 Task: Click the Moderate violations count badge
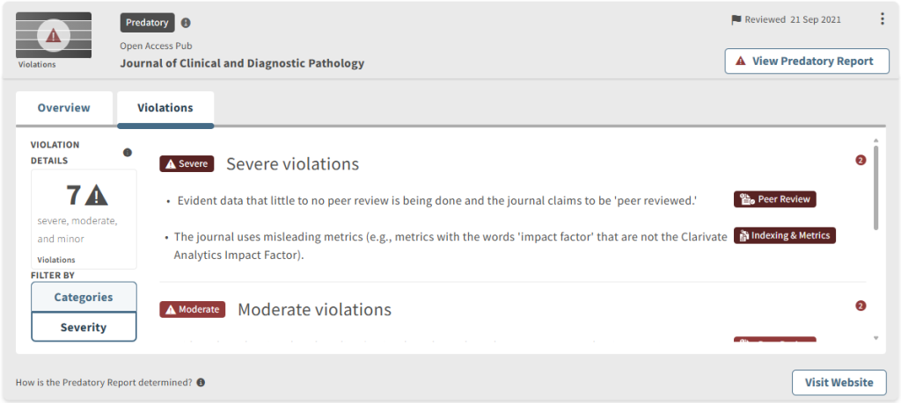[x=861, y=306]
